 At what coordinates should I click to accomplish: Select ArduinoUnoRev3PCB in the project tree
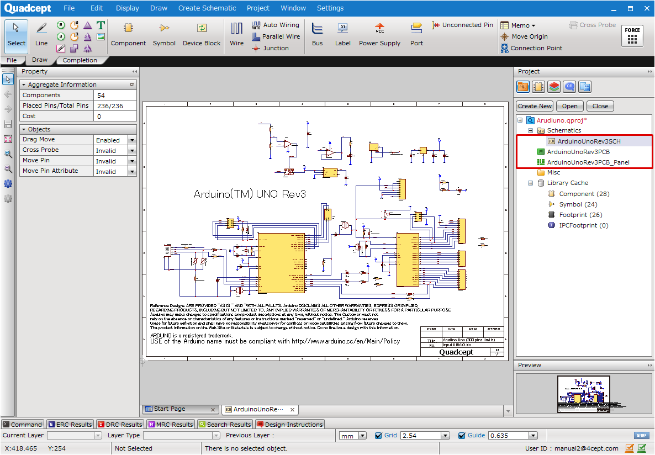click(578, 152)
